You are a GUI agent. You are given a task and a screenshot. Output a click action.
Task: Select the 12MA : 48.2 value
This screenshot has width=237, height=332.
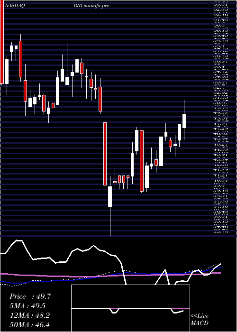coord(29,315)
